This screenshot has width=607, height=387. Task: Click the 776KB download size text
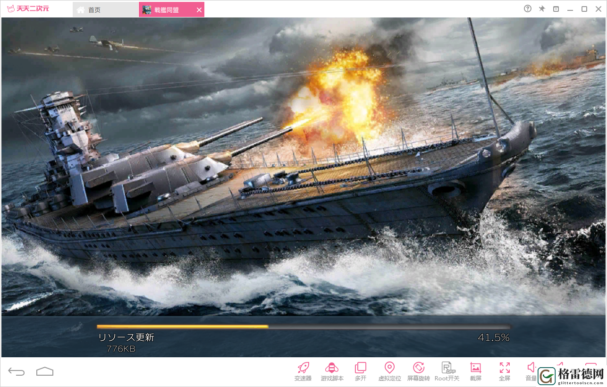(x=121, y=349)
